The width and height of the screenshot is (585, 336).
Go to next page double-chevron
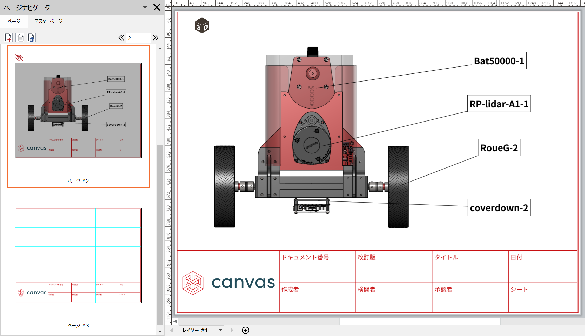click(x=156, y=38)
